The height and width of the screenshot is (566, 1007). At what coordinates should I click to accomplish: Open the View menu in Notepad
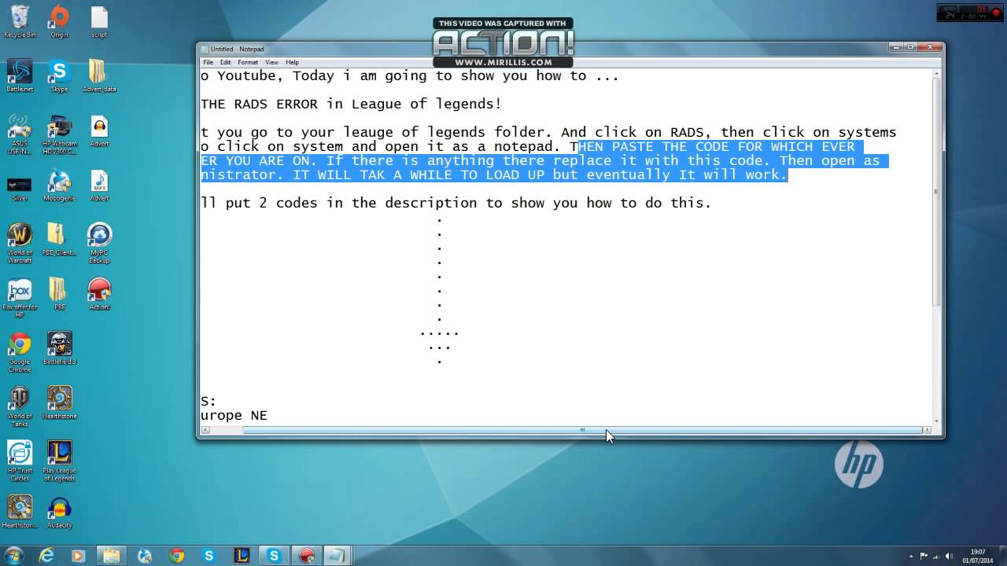271,62
